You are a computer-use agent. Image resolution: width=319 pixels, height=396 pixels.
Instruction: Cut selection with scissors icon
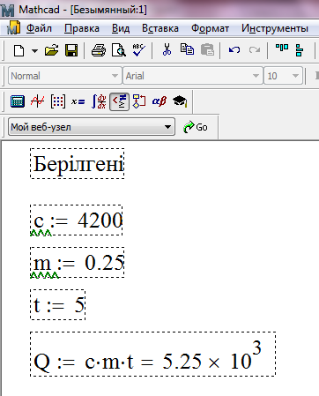click(x=167, y=50)
